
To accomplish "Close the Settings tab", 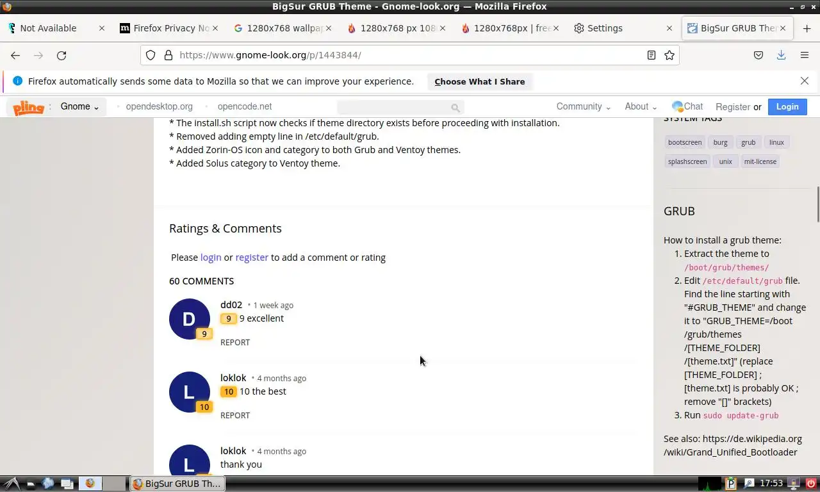I will 669,28.
